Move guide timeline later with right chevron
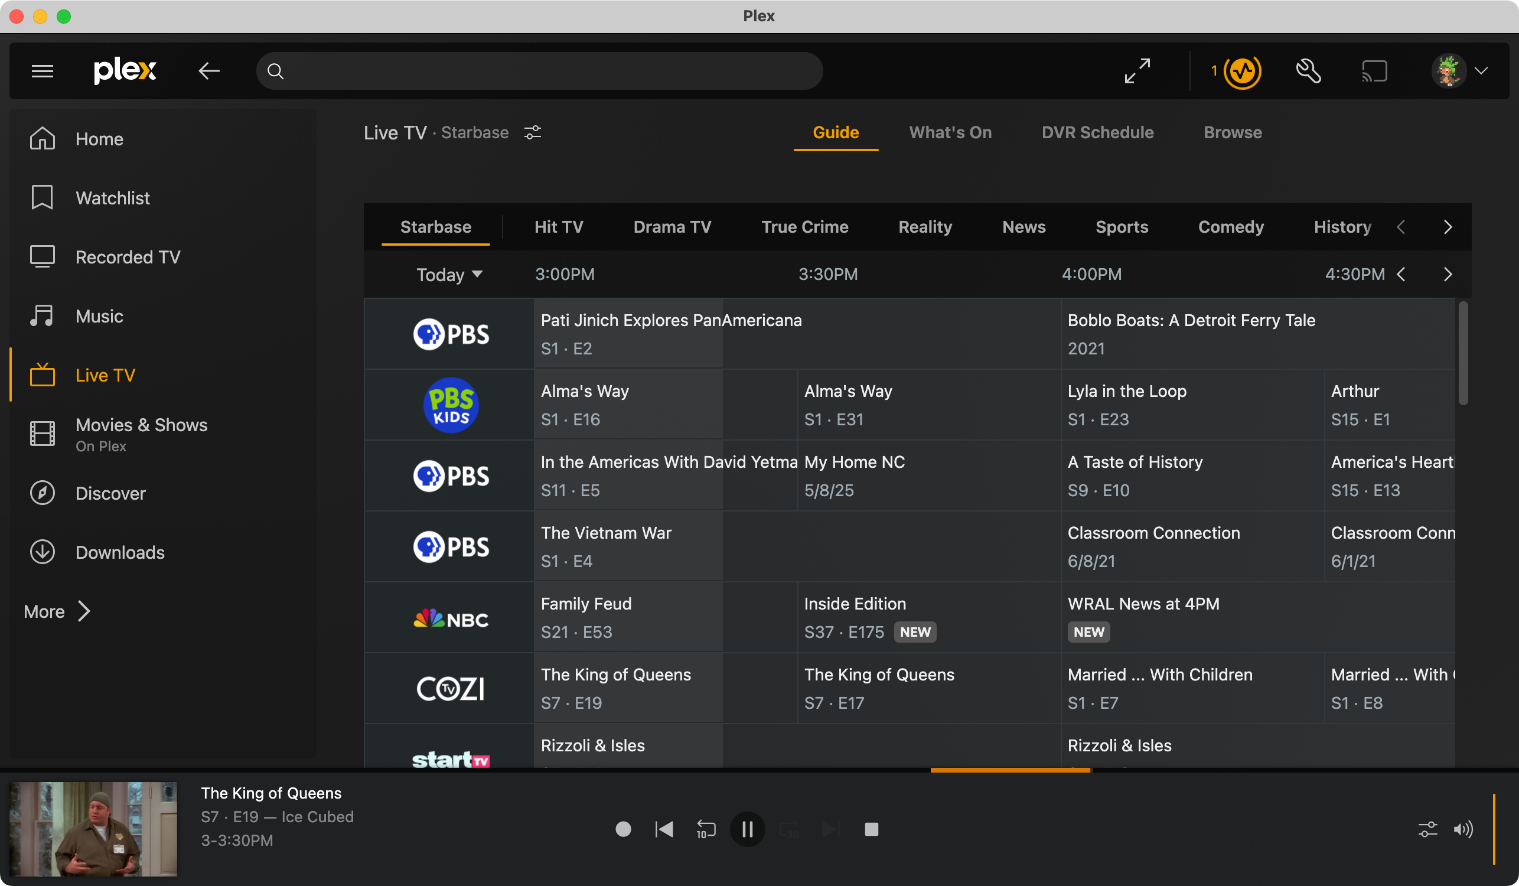The height and width of the screenshot is (886, 1519). [x=1448, y=275]
